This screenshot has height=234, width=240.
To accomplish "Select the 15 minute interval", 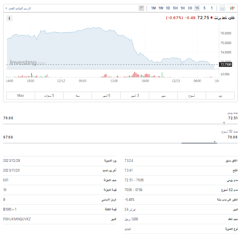I will click(x=197, y=8).
